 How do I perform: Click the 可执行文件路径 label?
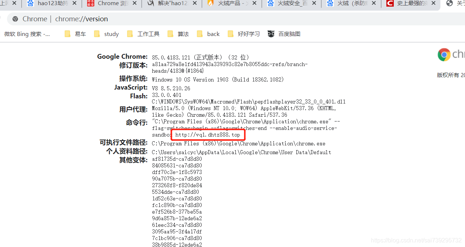(x=123, y=142)
